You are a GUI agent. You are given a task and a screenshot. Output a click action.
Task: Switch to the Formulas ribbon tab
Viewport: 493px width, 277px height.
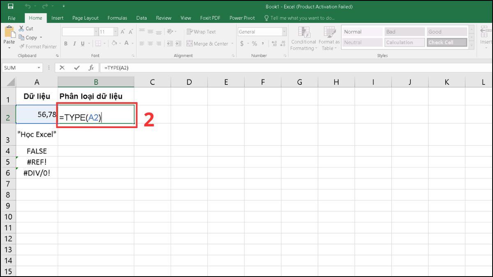tap(117, 18)
